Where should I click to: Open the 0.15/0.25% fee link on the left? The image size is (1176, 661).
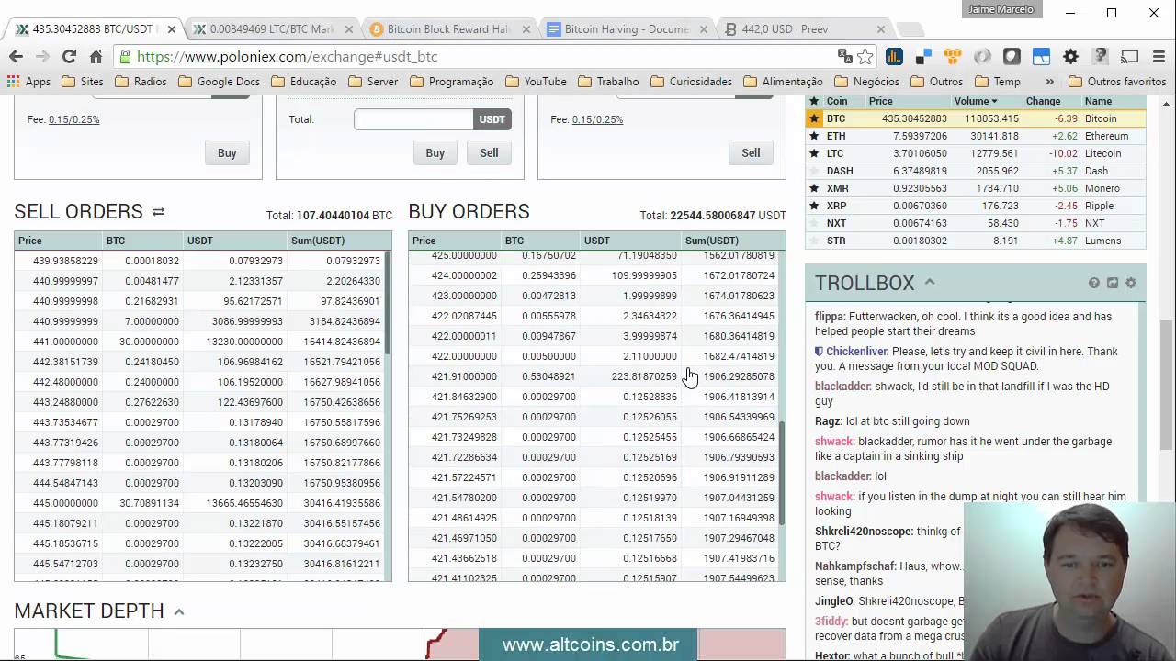74,119
